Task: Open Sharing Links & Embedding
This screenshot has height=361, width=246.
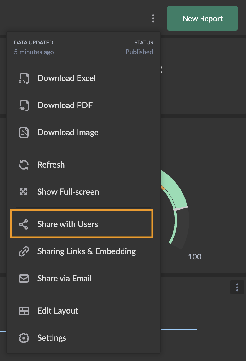Action: 86,251
